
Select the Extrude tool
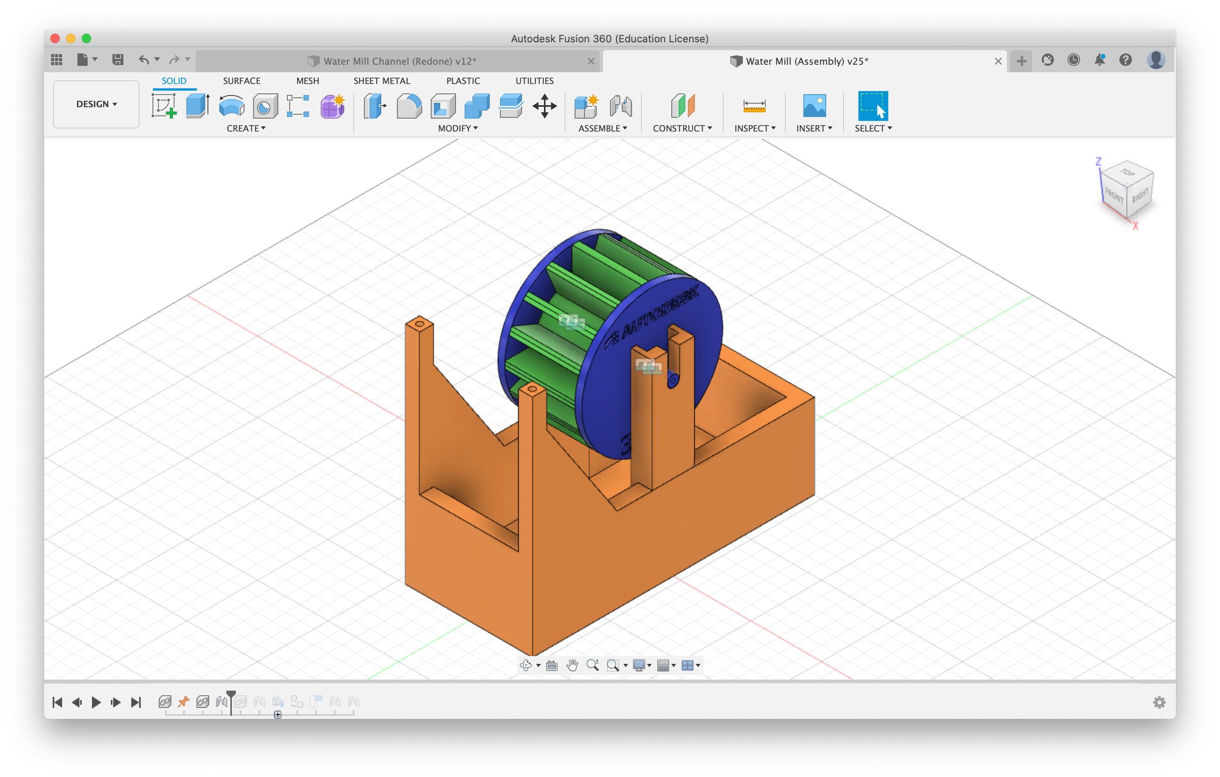[x=198, y=107]
